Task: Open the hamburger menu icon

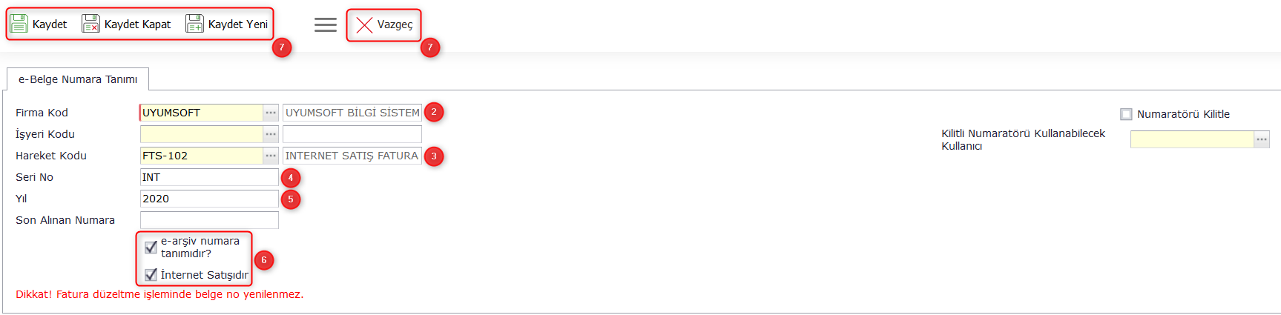Action: point(325,24)
